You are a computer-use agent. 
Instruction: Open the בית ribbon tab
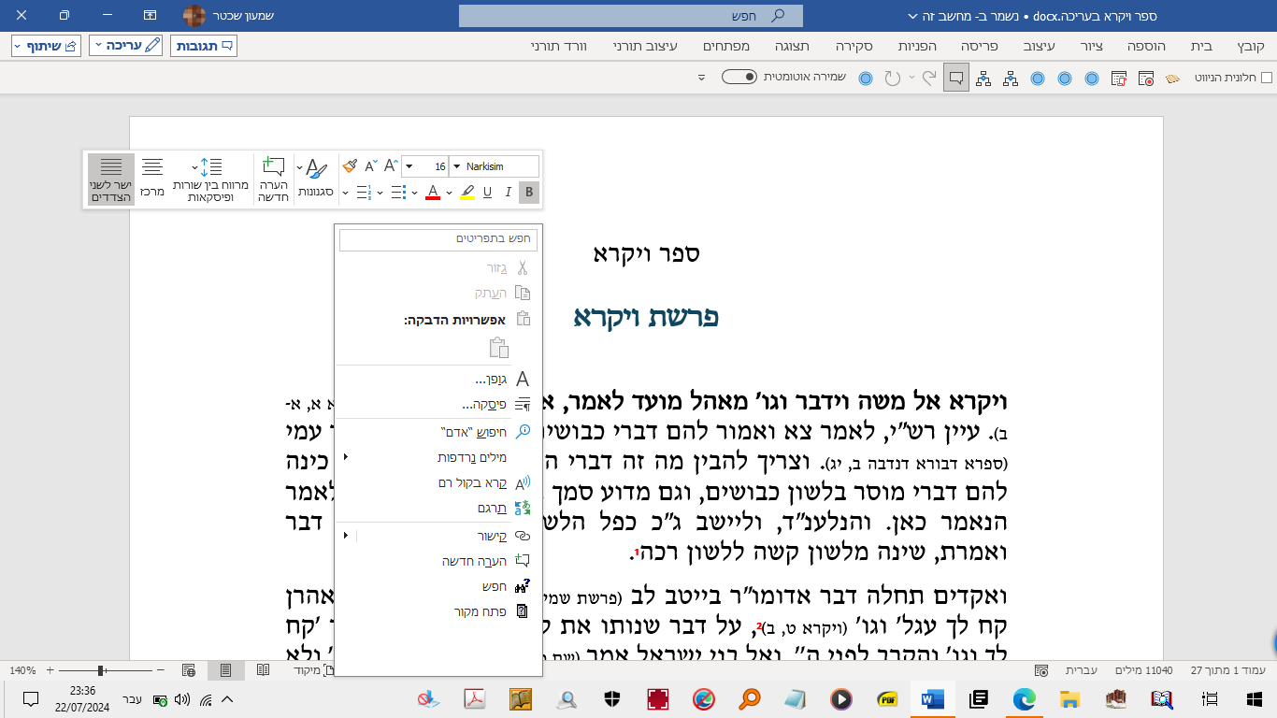pyautogui.click(x=1203, y=45)
